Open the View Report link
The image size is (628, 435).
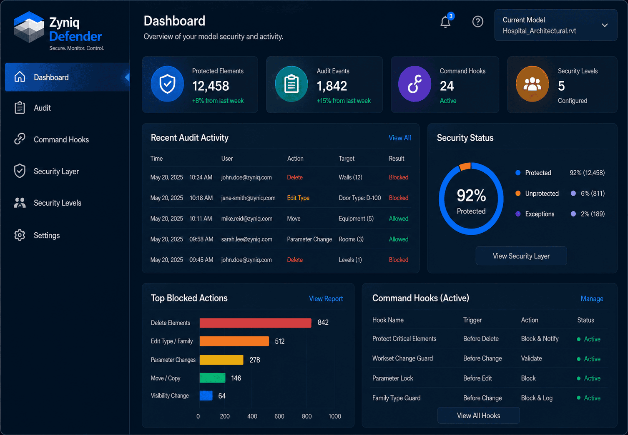[326, 298]
